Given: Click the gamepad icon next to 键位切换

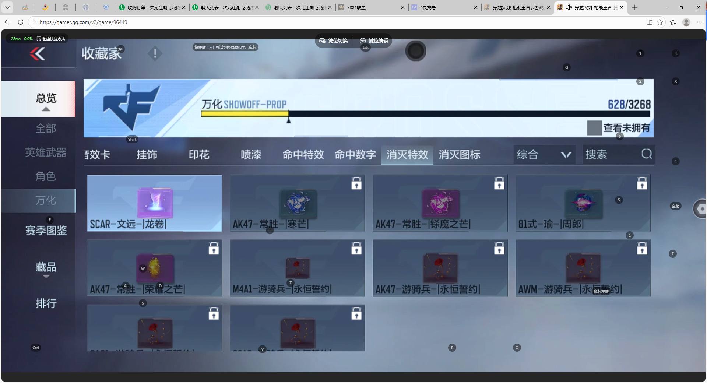Looking at the screenshot, I should tap(322, 41).
